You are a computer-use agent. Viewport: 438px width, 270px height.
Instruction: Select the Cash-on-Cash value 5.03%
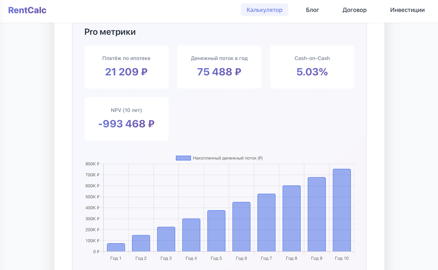coord(312,72)
